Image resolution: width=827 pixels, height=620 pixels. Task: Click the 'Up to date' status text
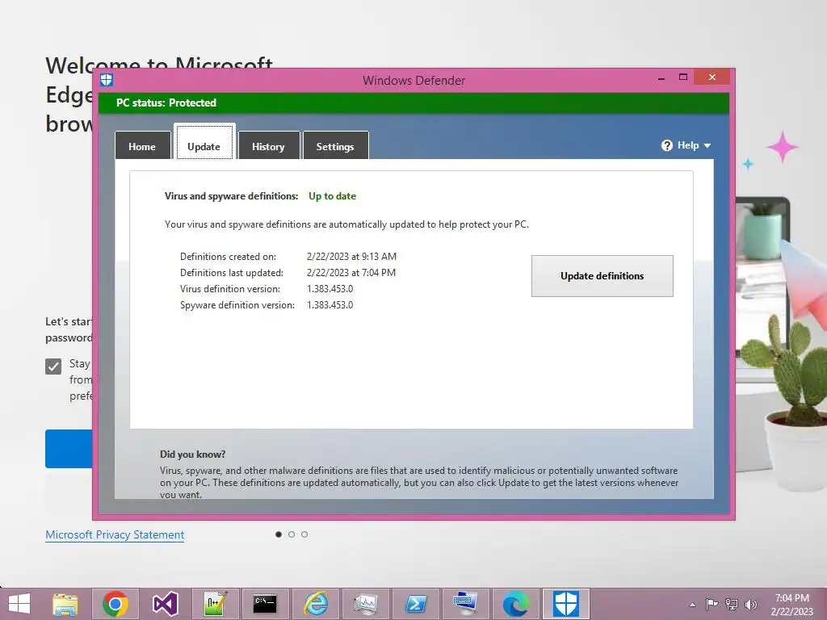tap(332, 196)
